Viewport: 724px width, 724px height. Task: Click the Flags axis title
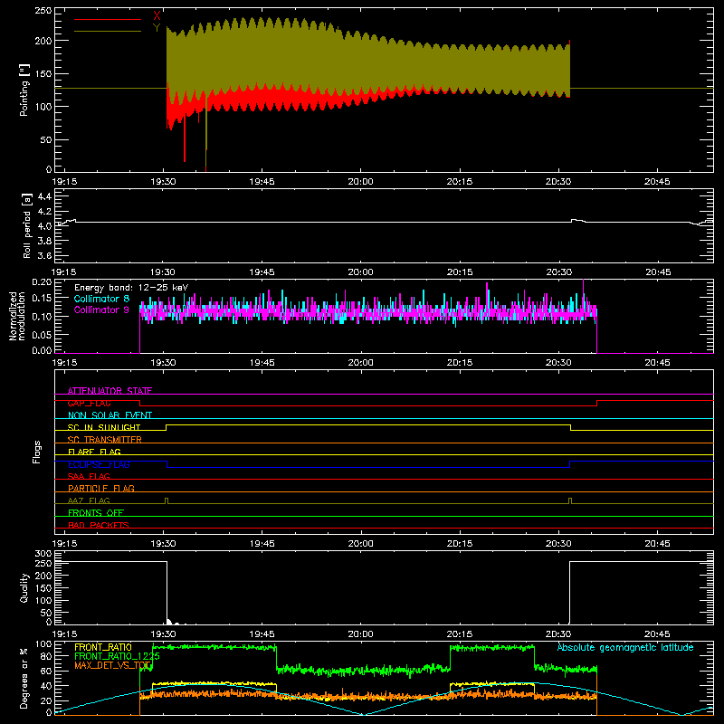click(37, 452)
